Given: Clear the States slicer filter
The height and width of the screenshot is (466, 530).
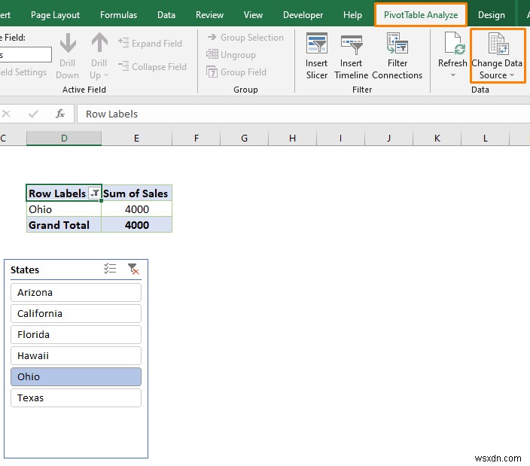Looking at the screenshot, I should (x=133, y=269).
